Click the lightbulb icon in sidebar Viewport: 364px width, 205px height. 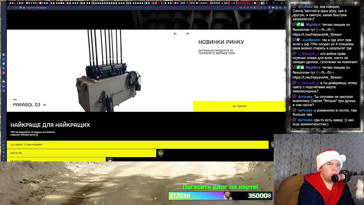(4, 156)
